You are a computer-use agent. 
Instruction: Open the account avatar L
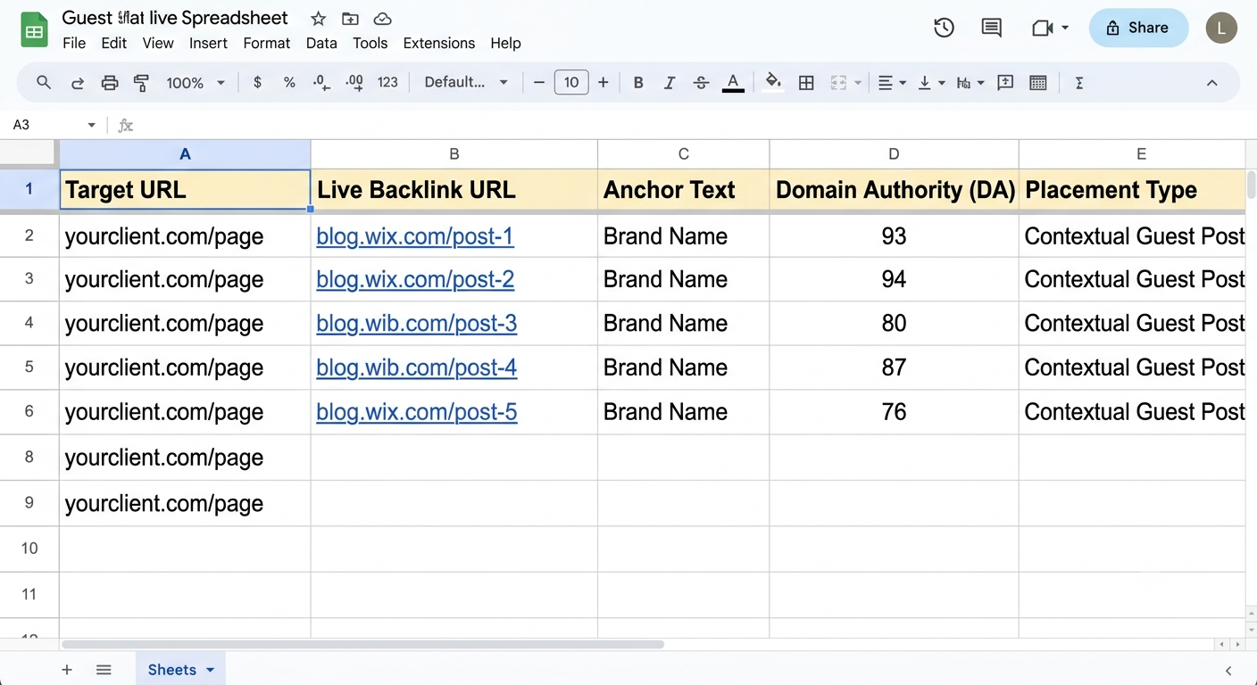[x=1221, y=28]
